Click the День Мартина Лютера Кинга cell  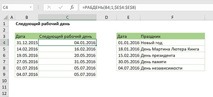[172, 49]
